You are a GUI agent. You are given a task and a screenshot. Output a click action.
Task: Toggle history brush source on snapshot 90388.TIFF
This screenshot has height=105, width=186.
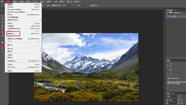(x=167, y=13)
